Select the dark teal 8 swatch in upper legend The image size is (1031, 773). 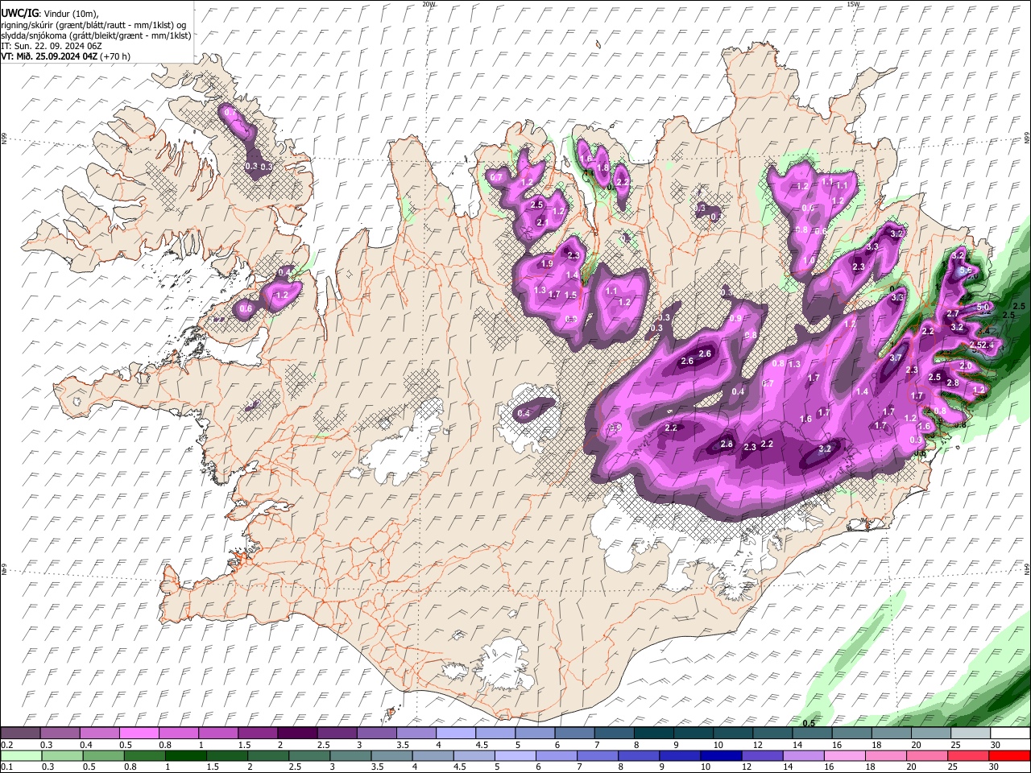coord(653,733)
